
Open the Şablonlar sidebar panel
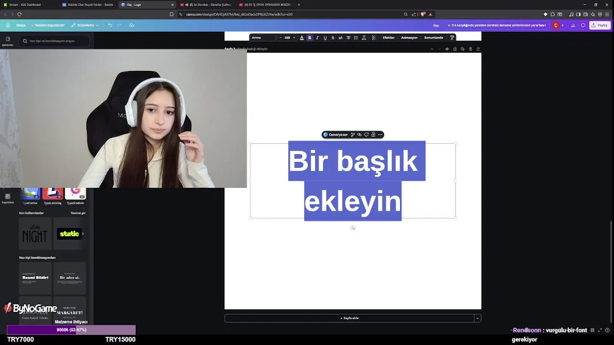[x=8, y=41]
